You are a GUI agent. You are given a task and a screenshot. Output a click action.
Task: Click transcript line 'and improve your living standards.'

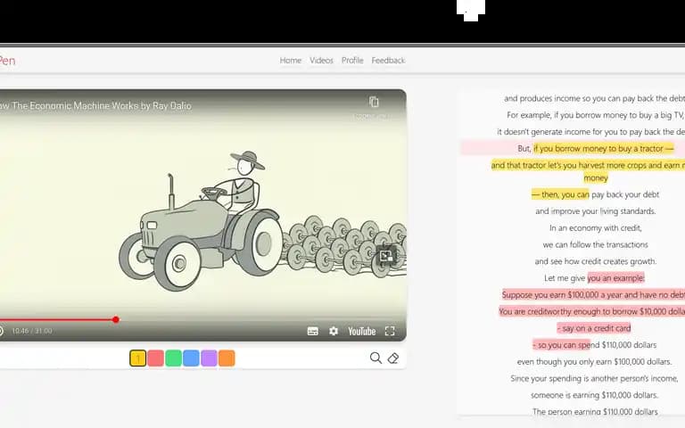[596, 211]
